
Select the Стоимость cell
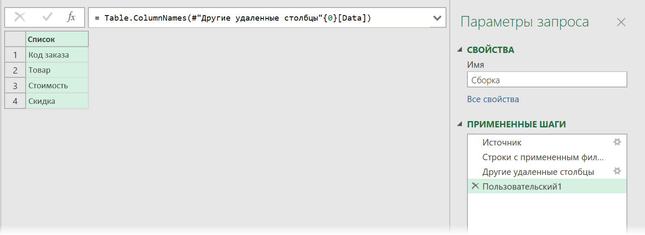pyautogui.click(x=57, y=86)
